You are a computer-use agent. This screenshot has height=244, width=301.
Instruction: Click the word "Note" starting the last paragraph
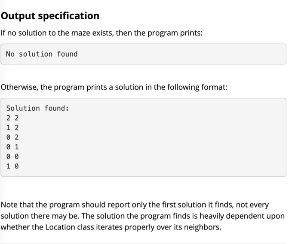(x=9, y=205)
